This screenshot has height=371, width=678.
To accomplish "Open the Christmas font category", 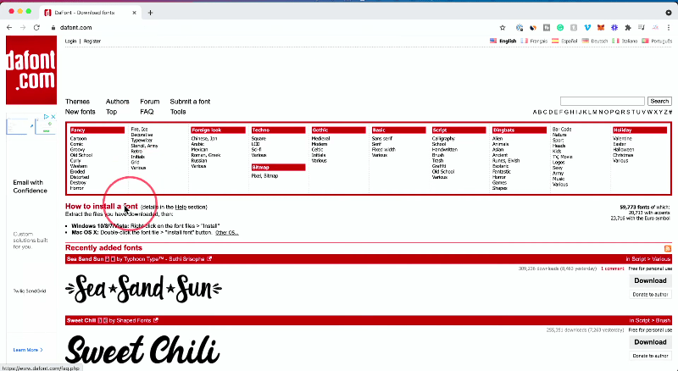I will click(623, 155).
